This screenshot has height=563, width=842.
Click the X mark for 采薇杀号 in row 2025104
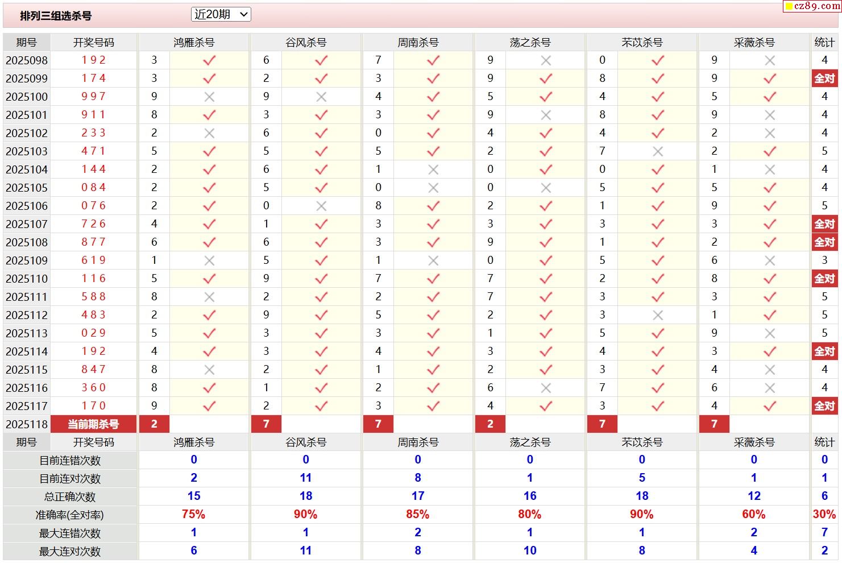coord(770,169)
